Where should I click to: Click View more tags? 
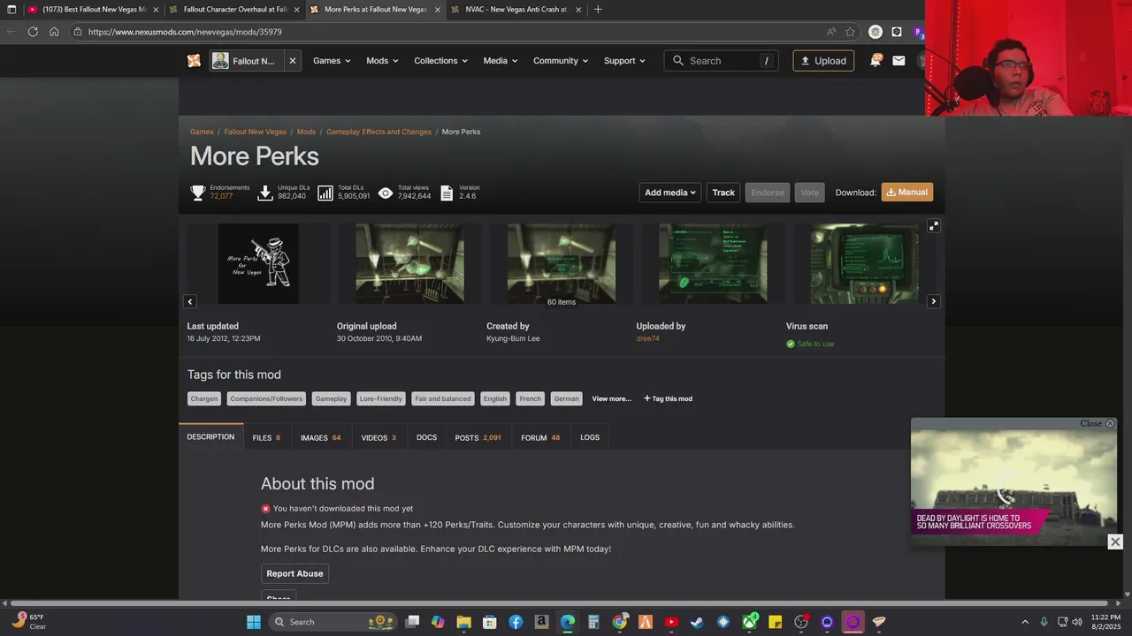point(611,398)
